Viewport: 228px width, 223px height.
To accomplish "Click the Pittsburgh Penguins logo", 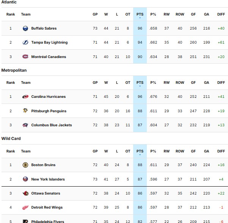I will [x=25, y=111].
